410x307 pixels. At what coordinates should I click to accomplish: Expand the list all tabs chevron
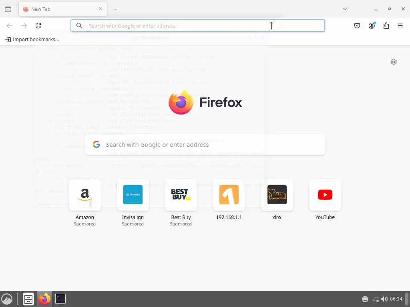coord(345,9)
